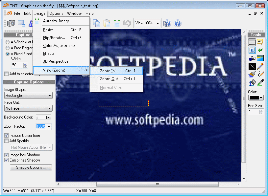268x196 pixels.
Task: Select the text 'a' tool
Action: (252, 50)
